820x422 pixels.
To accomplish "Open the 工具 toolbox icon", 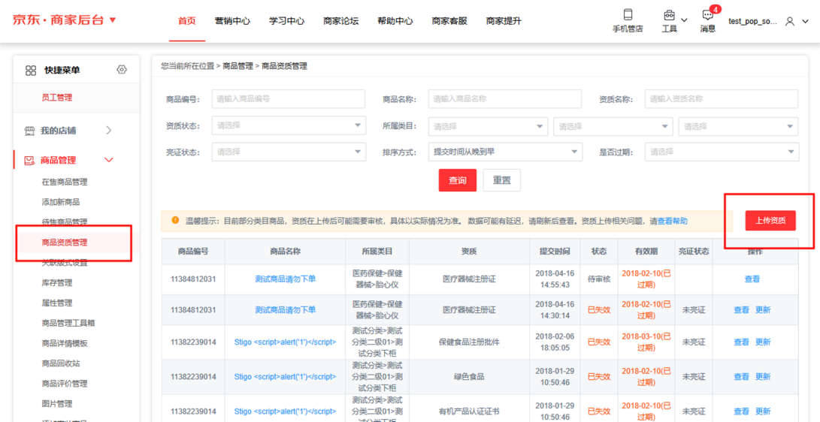I will [x=669, y=14].
